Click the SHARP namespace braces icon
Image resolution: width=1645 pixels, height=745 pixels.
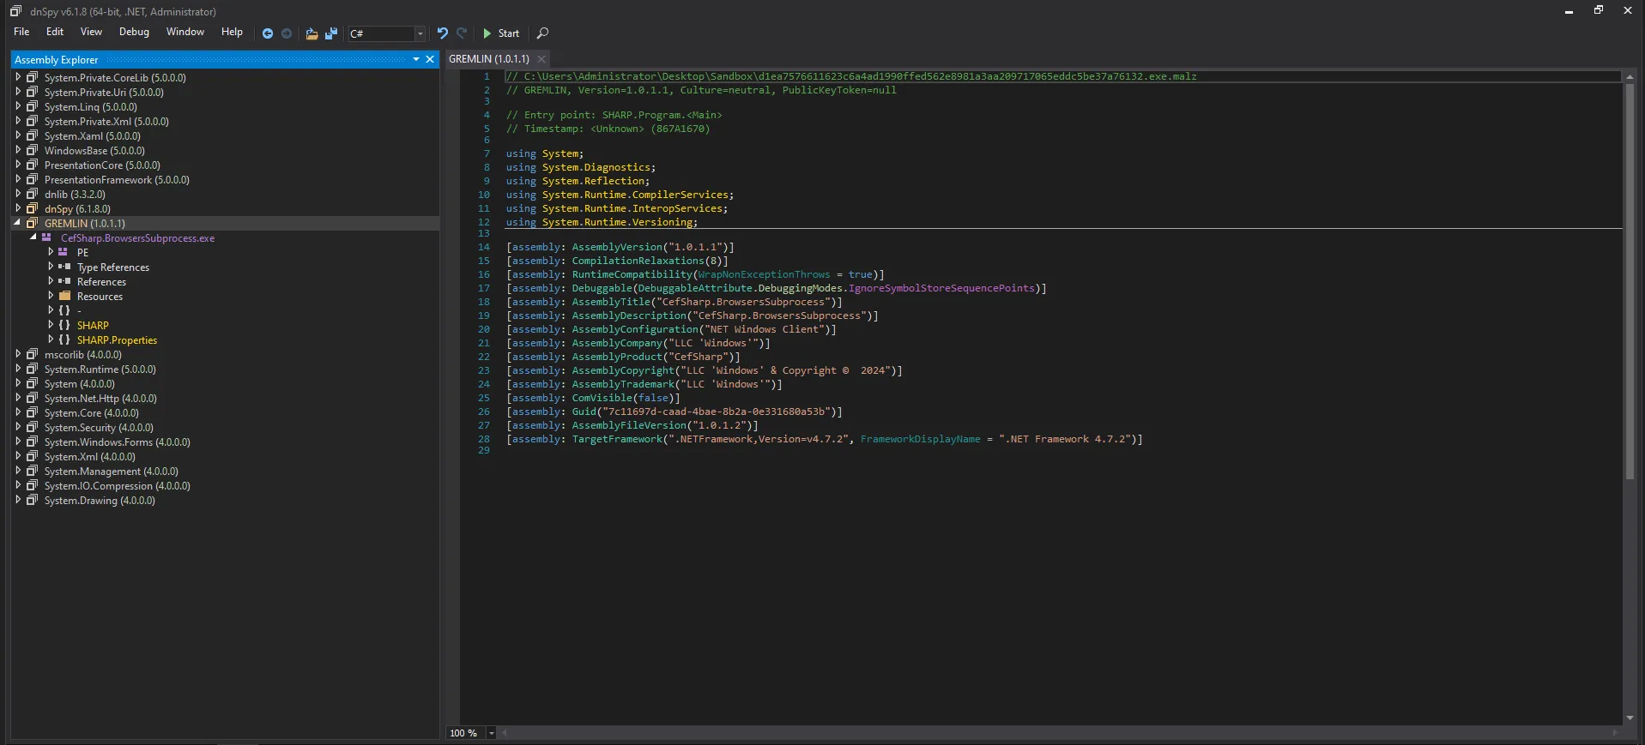(64, 326)
